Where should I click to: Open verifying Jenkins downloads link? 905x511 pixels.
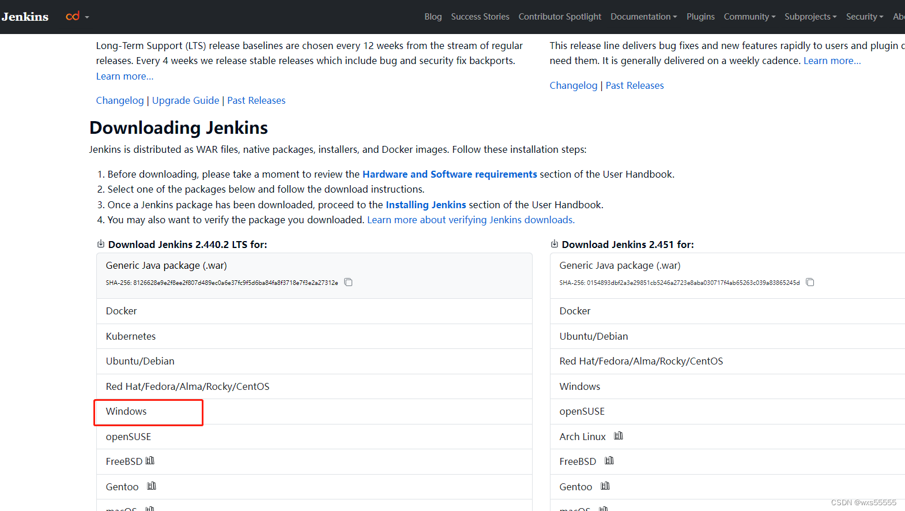coord(471,220)
